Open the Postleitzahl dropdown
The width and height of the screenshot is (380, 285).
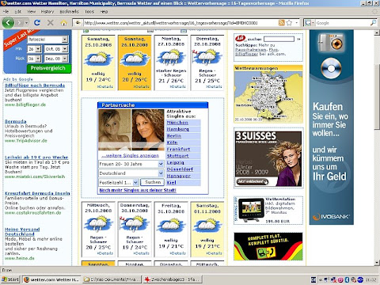135,183
